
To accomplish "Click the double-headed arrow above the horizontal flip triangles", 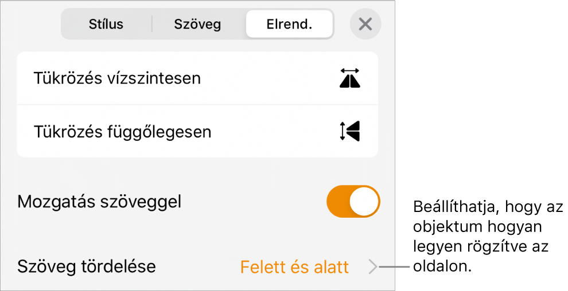I will (x=350, y=70).
